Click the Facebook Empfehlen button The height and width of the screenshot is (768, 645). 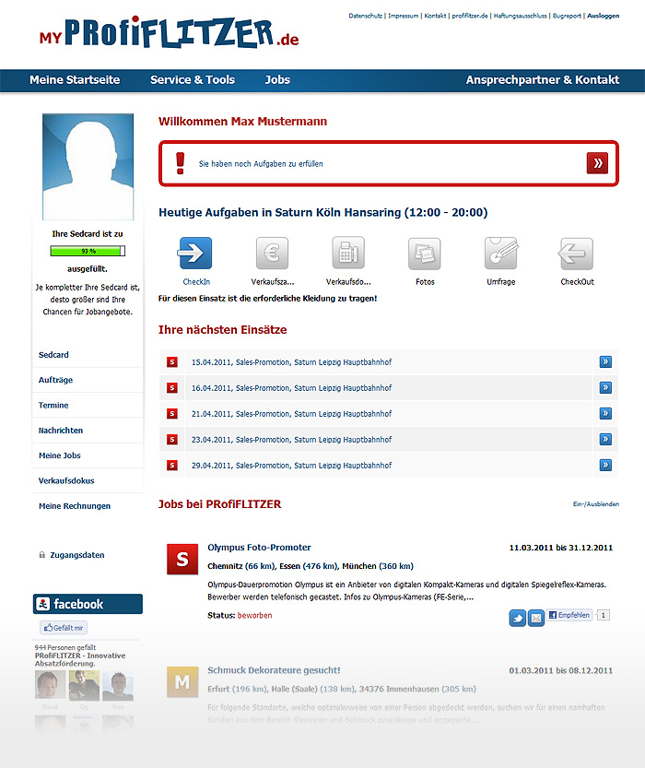tap(569, 615)
